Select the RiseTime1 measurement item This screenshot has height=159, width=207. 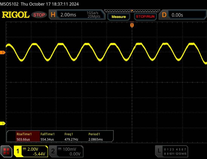(x=24, y=137)
